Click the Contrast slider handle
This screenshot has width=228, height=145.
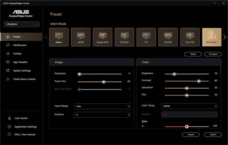click(199, 81)
